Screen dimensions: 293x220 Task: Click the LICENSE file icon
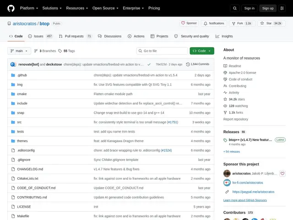coord(13,207)
